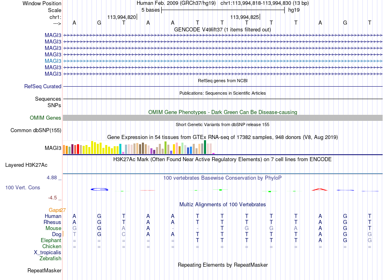The height and width of the screenshot is (280, 383).
Task: Open the RefSeq Curated track label
Action: (x=43, y=86)
